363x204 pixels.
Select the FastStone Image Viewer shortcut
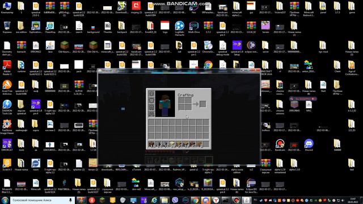7,127
